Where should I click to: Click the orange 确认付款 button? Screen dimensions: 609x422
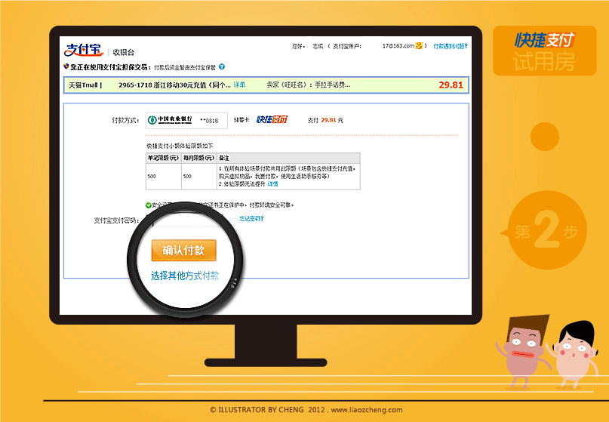click(x=183, y=250)
